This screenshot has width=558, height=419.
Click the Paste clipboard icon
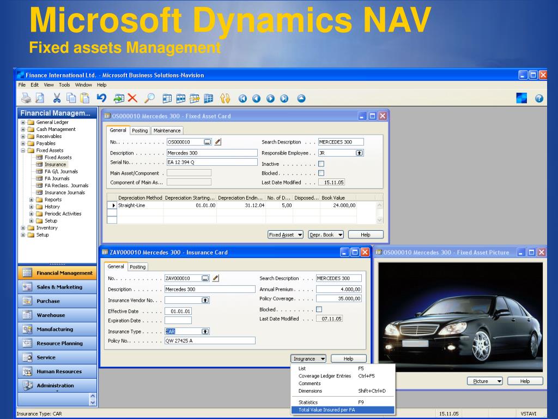pyautogui.click(x=84, y=98)
